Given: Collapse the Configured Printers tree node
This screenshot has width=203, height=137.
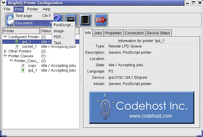Looking at the screenshot, I should [x=5, y=37].
